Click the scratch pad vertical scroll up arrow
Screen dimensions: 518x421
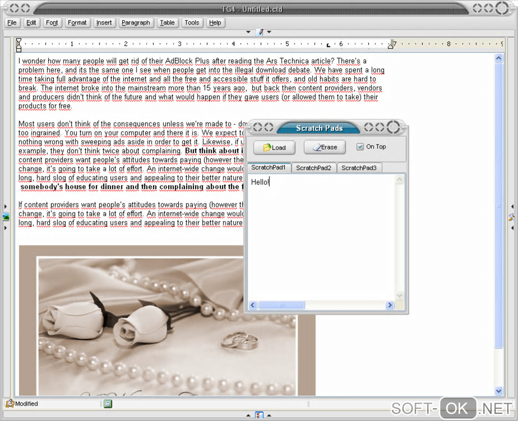point(399,179)
